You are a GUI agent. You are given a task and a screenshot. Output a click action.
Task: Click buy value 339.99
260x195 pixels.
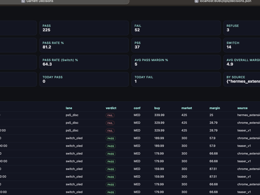pos(159,115)
